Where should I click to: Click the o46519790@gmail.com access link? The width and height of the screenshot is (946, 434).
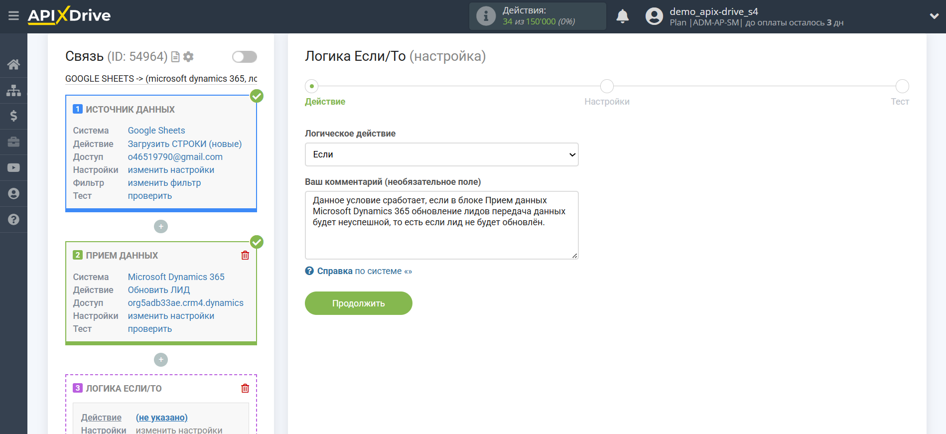click(175, 157)
